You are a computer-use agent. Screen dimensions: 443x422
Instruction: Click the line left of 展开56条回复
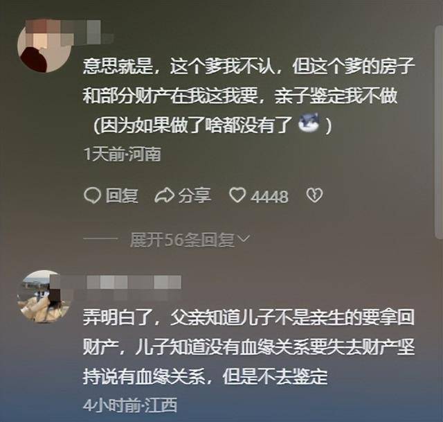pyautogui.click(x=100, y=239)
